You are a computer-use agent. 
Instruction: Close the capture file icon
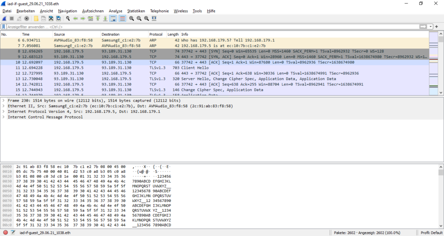[x=51, y=19]
